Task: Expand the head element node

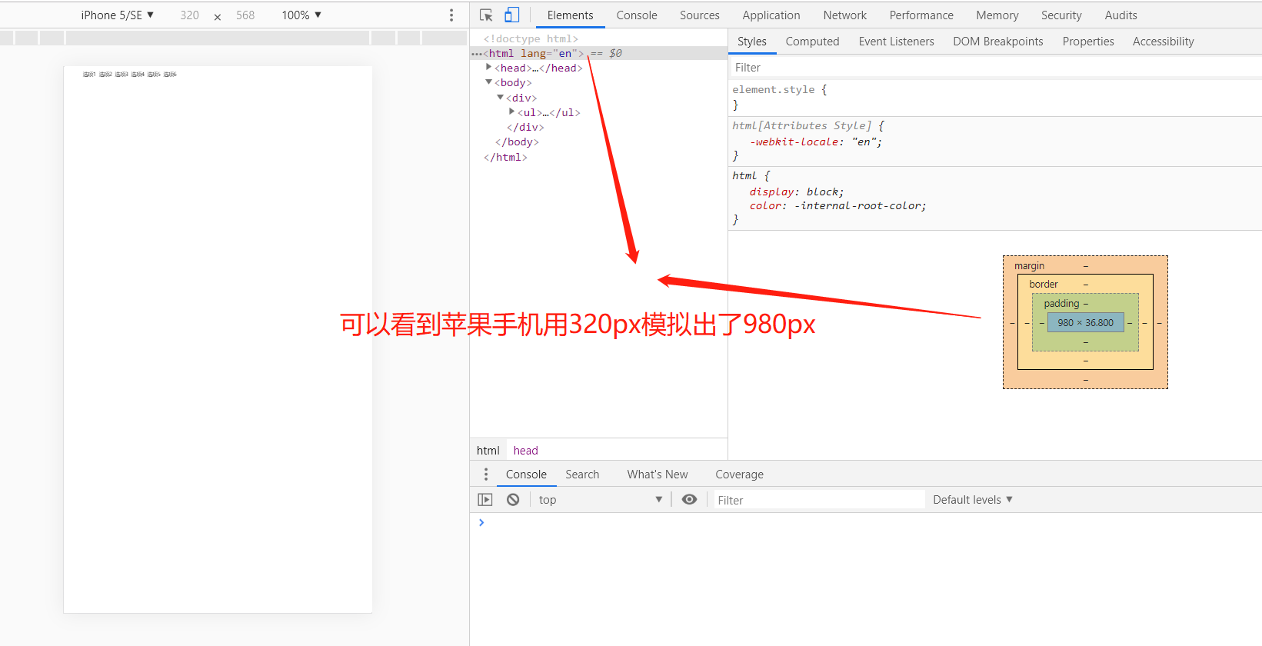Action: point(488,68)
